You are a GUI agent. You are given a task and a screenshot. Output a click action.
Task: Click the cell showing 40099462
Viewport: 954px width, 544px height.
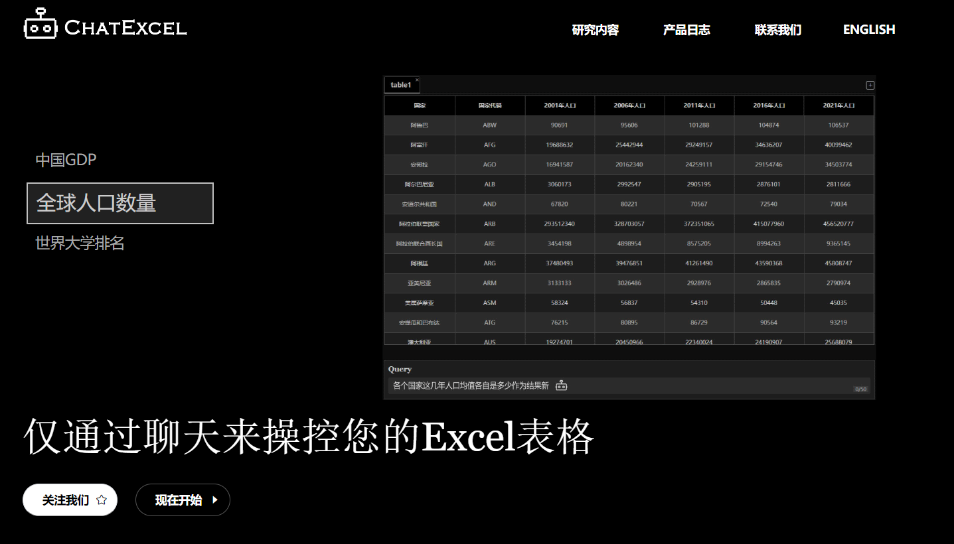[839, 145]
